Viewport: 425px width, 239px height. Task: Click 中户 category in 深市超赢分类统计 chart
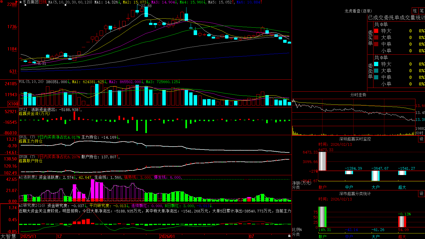349,237
